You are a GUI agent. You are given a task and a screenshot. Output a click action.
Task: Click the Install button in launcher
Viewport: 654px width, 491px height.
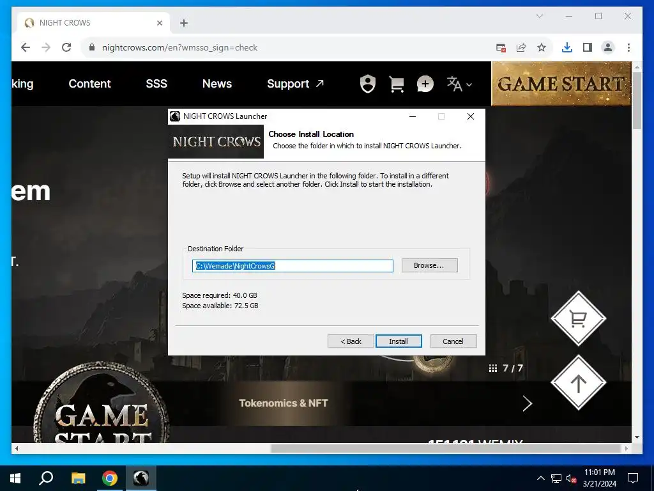point(399,341)
